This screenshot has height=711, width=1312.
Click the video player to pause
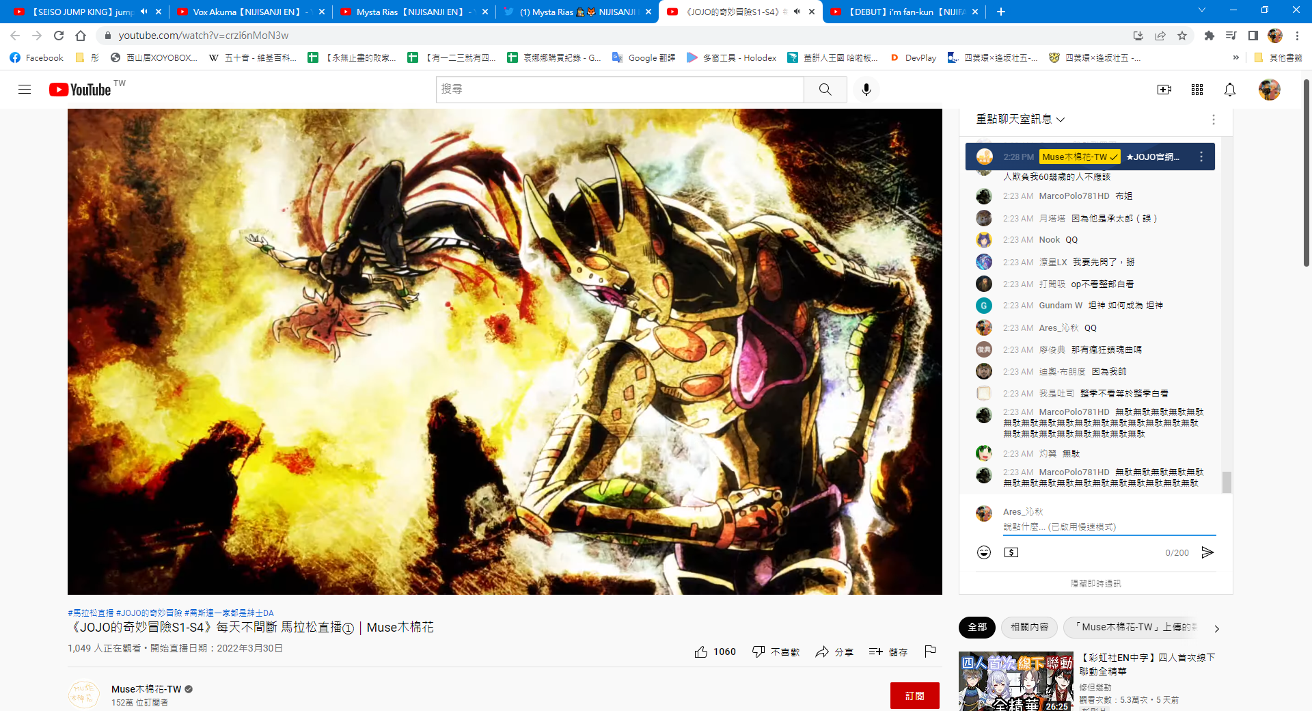(504, 351)
